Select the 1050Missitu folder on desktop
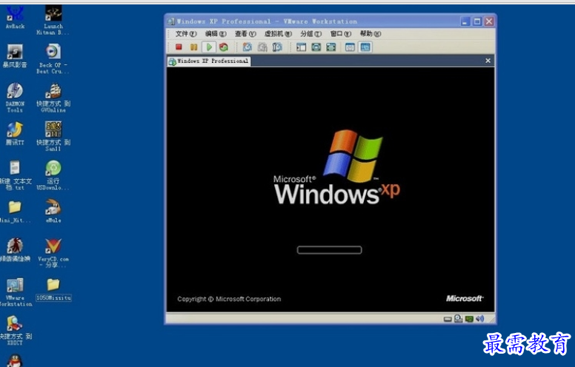Image resolution: width=575 pixels, height=367 pixels. click(x=53, y=289)
